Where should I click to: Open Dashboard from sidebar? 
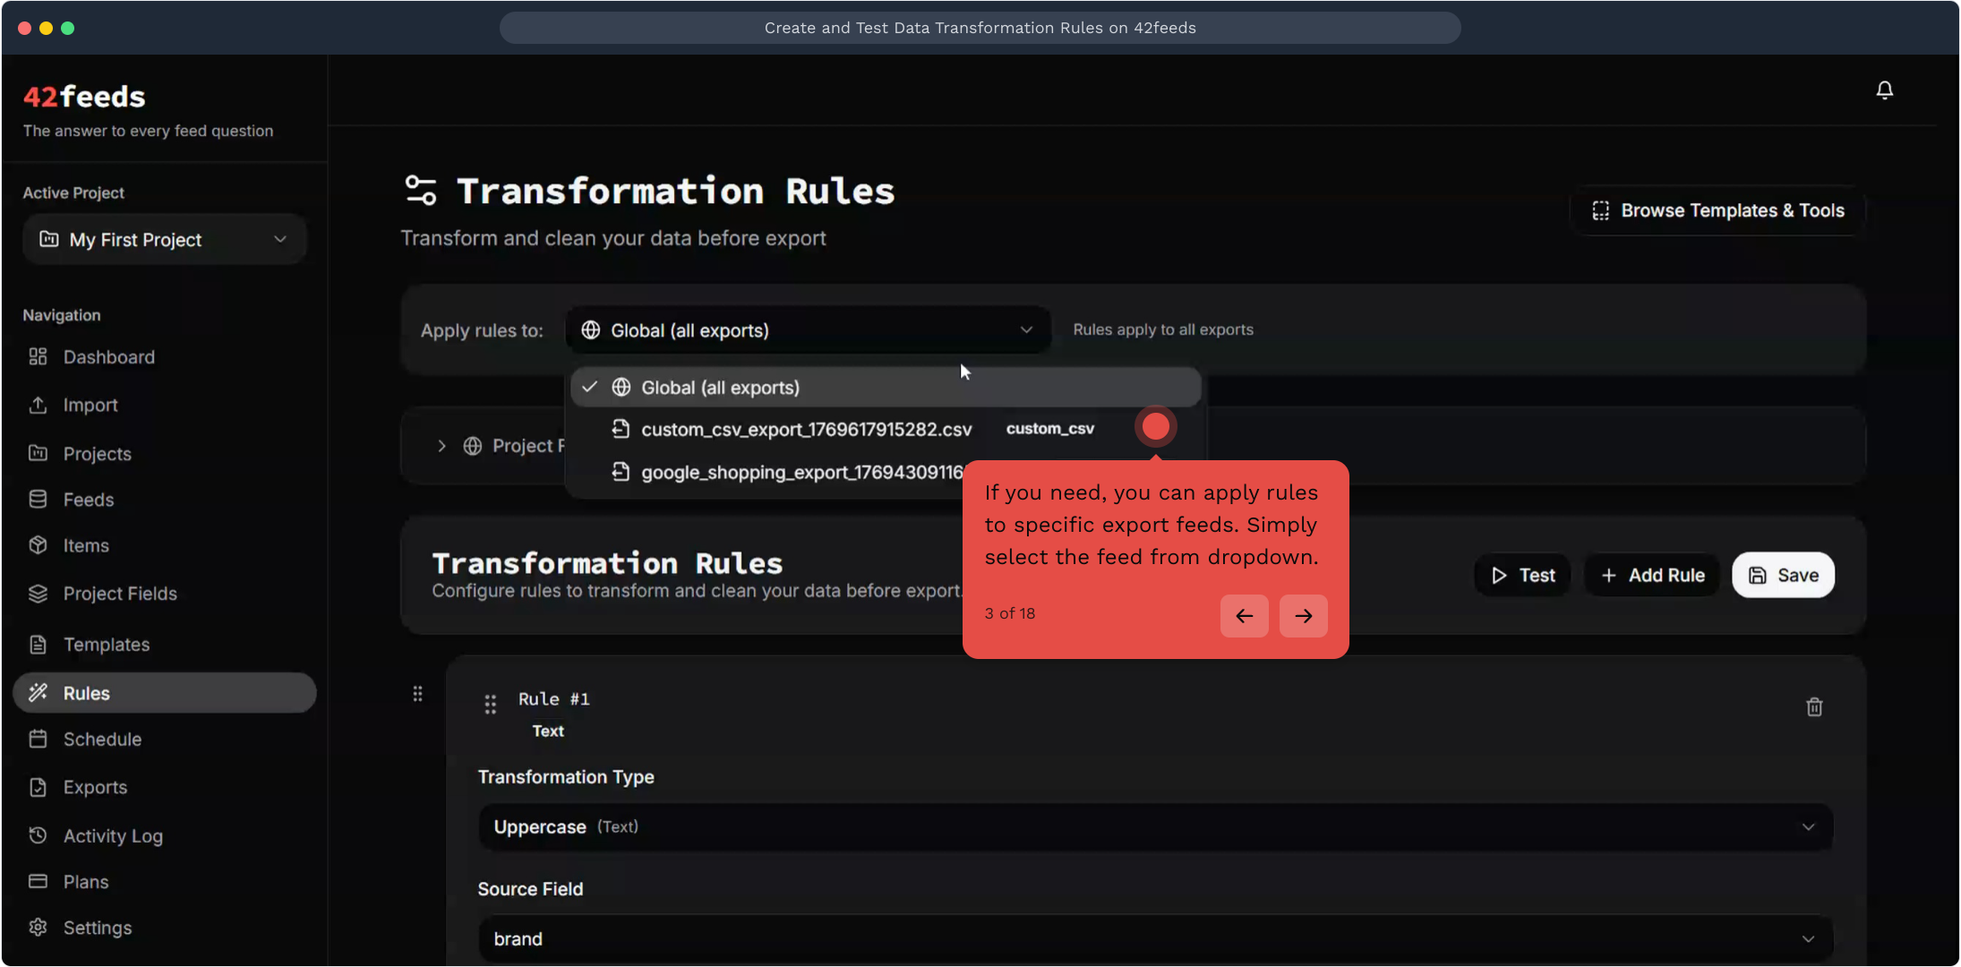tap(108, 357)
